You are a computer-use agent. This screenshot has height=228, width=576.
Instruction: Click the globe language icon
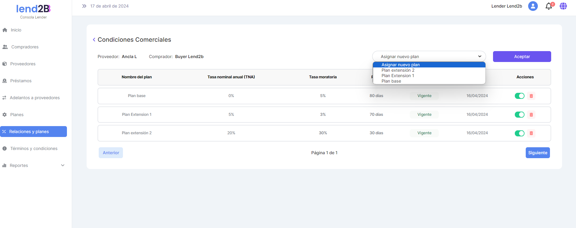click(563, 6)
